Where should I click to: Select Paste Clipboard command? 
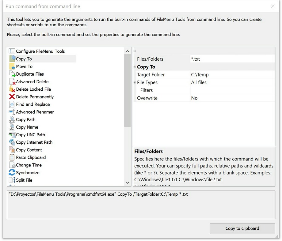click(31, 157)
